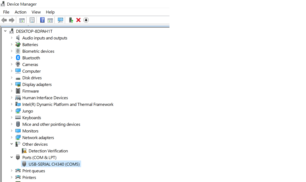Open the Action menu
Viewport: 306px width, 182px height.
20,12
